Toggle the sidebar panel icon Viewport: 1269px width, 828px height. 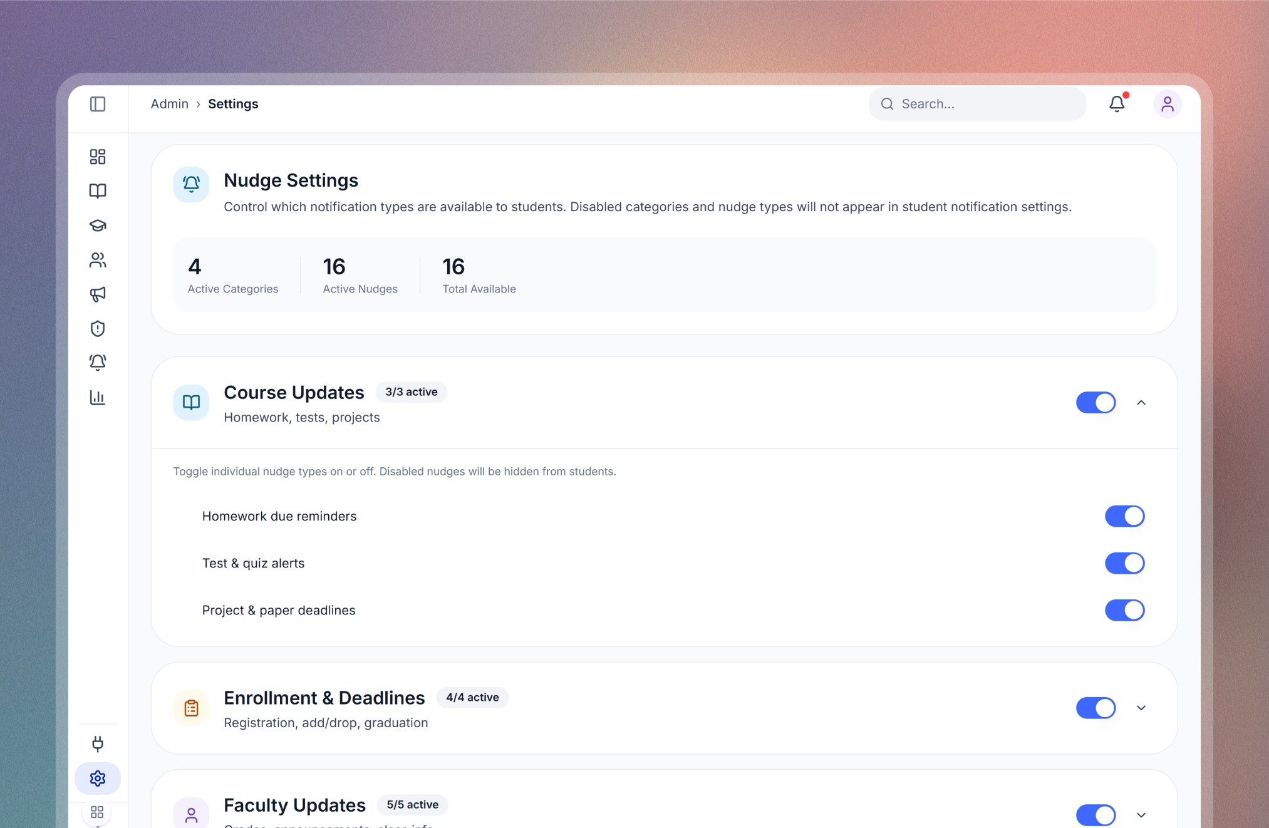98,104
